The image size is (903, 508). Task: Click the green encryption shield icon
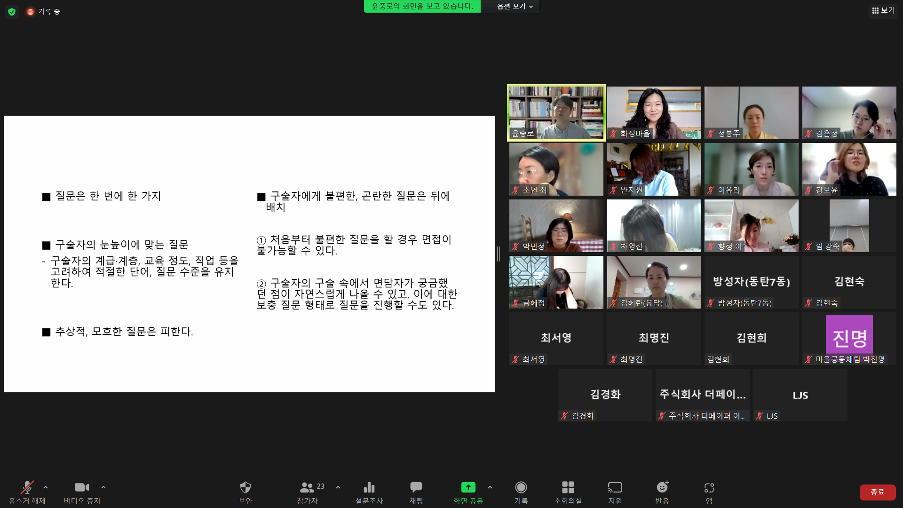(12, 11)
